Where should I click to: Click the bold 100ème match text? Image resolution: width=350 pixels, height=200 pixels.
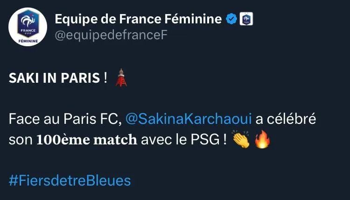pyautogui.click(x=87, y=140)
